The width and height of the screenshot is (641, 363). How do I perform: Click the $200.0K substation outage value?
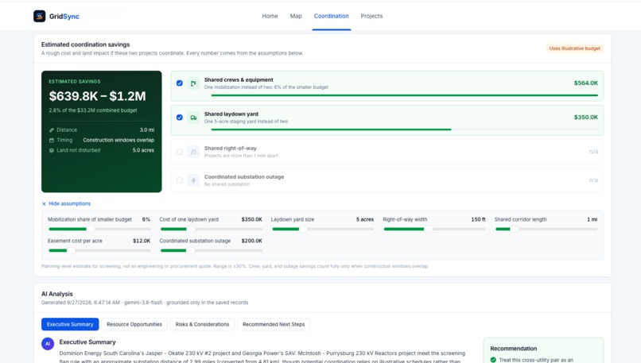coord(252,241)
